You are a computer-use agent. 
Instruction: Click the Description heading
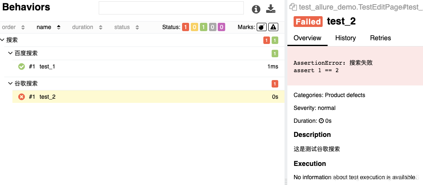[x=312, y=134]
